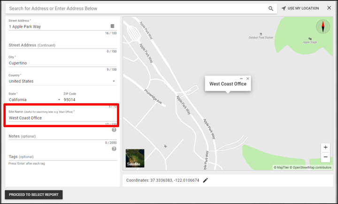The height and width of the screenshot is (204, 338).
Task: Edit coordinates with the pencil icon
Action: tap(205, 180)
